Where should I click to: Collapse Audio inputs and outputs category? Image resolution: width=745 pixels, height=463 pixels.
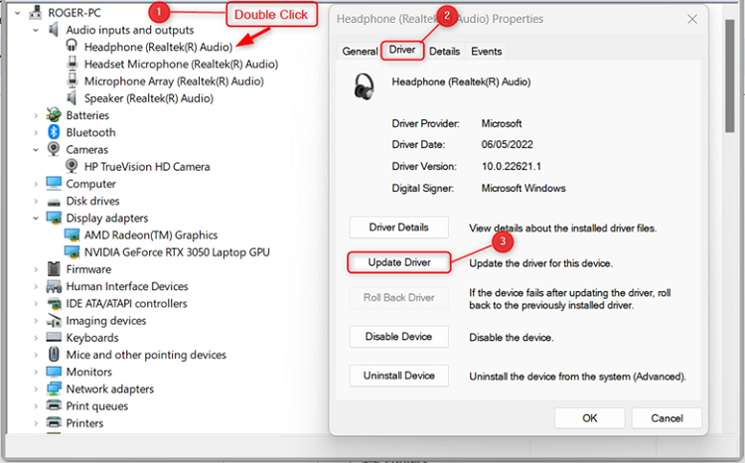point(36,30)
